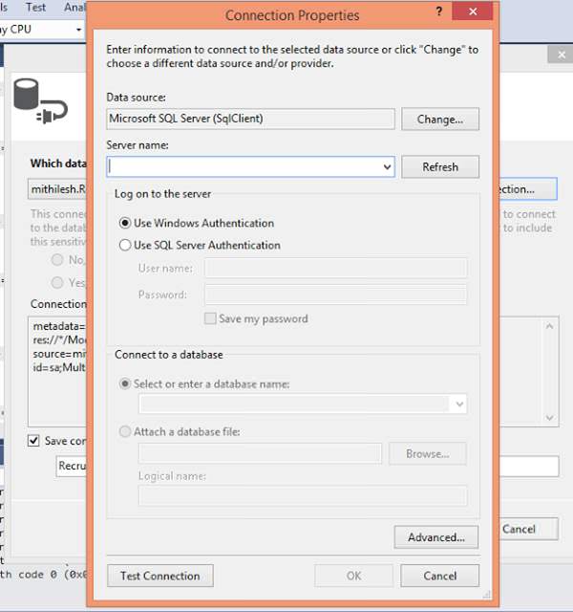Click the connection string text box
The image size is (573, 612).
coord(57,372)
